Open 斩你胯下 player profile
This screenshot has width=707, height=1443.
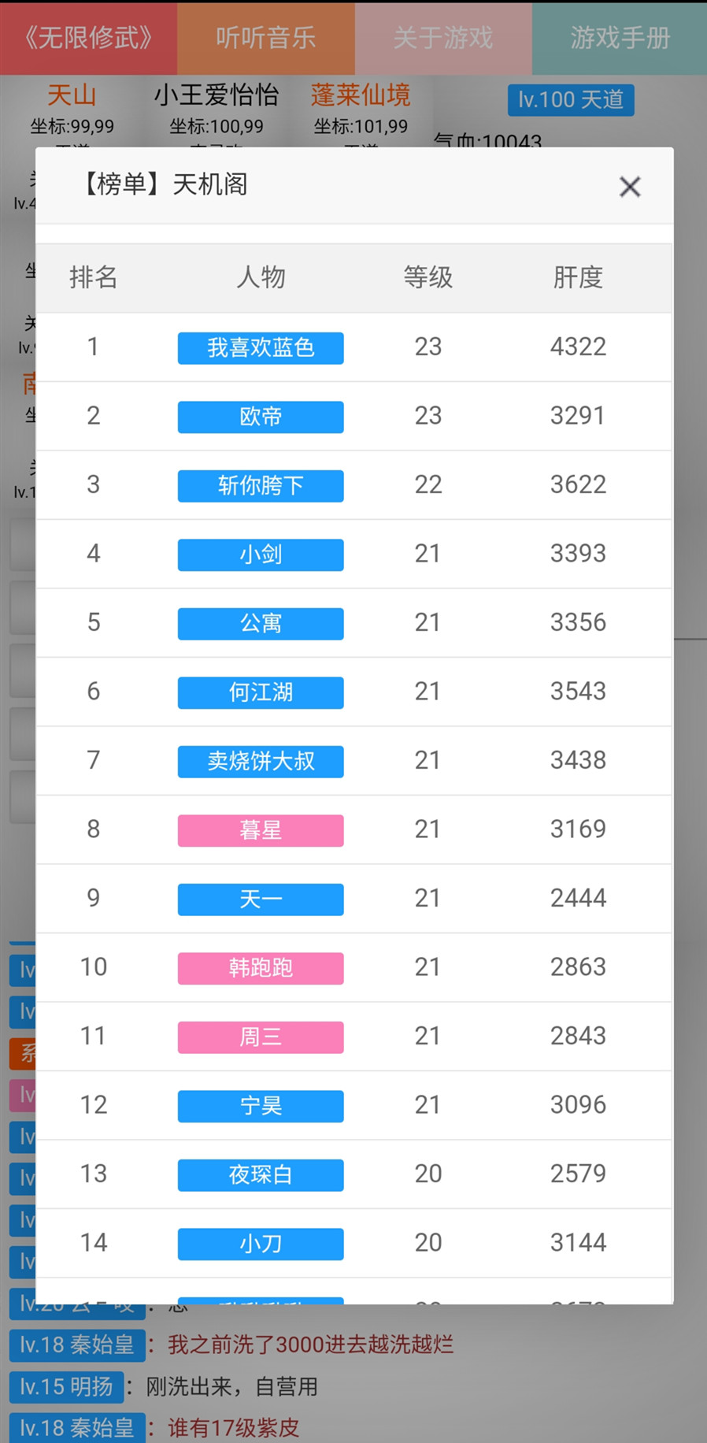(x=261, y=485)
